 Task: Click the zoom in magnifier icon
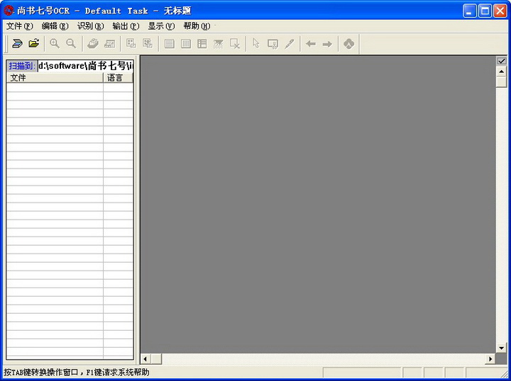(x=55, y=44)
